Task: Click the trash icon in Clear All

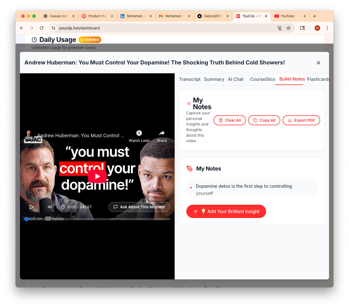Action: coord(221,120)
